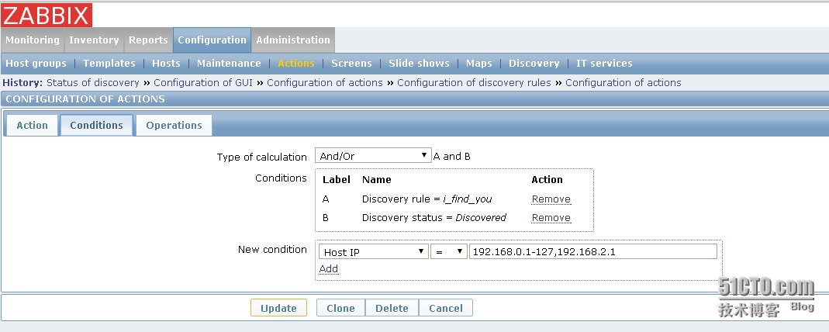Image resolution: width=829 pixels, height=332 pixels.
Task: Click the IP range value field
Action: 593,251
